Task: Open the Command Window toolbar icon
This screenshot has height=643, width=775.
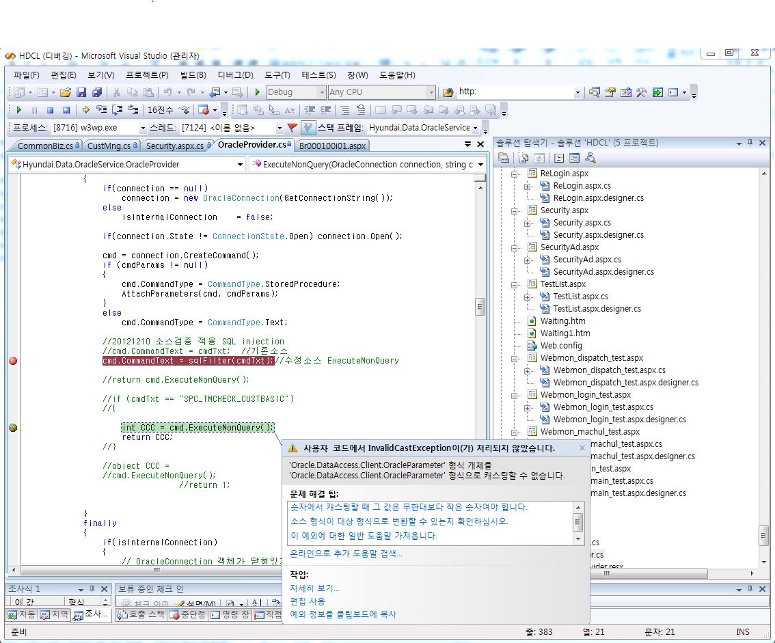Action: click(x=673, y=92)
